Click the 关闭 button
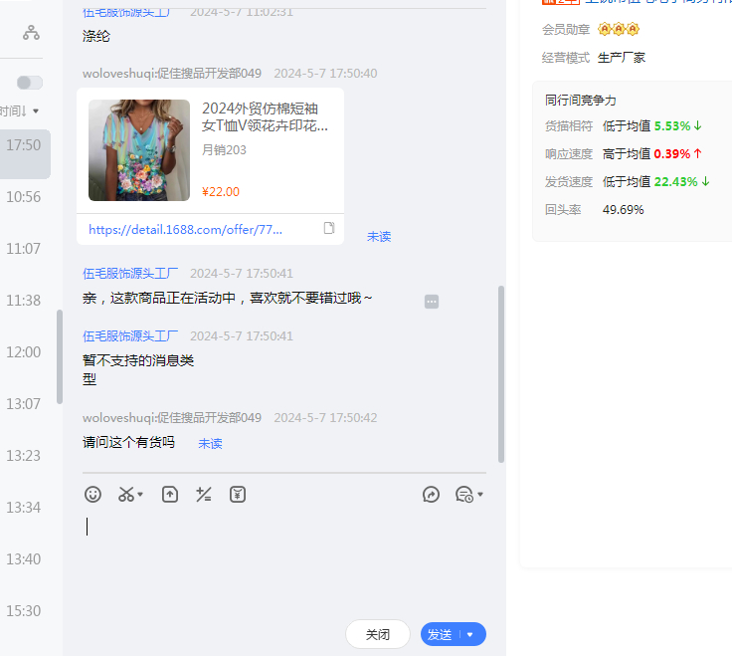 [378, 634]
